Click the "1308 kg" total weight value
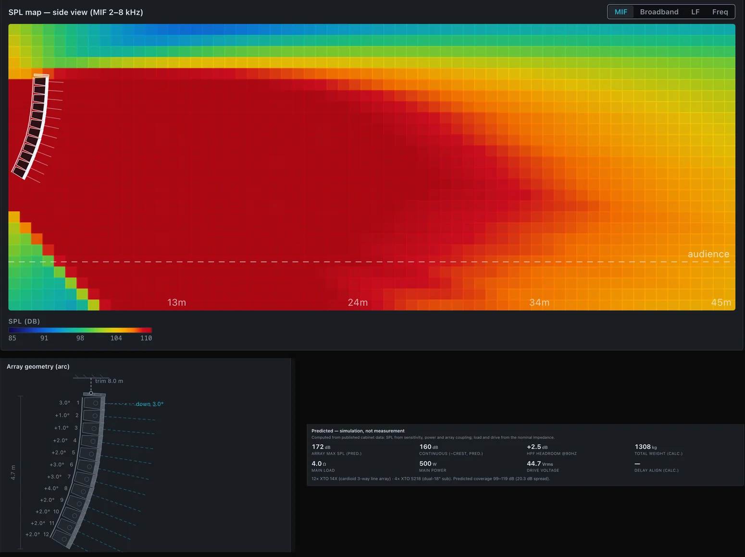This screenshot has height=557, width=745. tap(646, 447)
